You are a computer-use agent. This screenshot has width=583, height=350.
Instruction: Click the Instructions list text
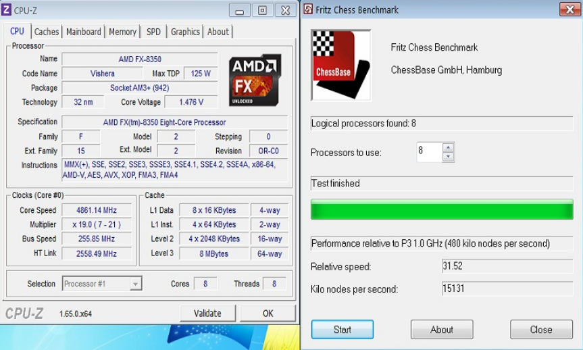175,170
